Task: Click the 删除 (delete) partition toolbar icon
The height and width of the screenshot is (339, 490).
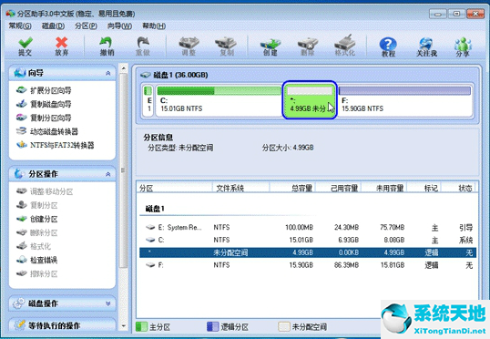Action: tap(308, 46)
